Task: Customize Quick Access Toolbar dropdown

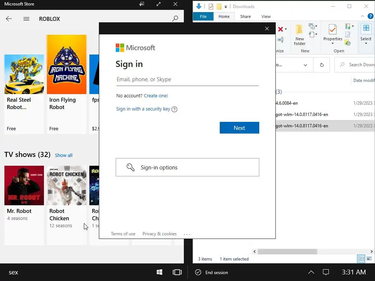Action: click(x=226, y=7)
